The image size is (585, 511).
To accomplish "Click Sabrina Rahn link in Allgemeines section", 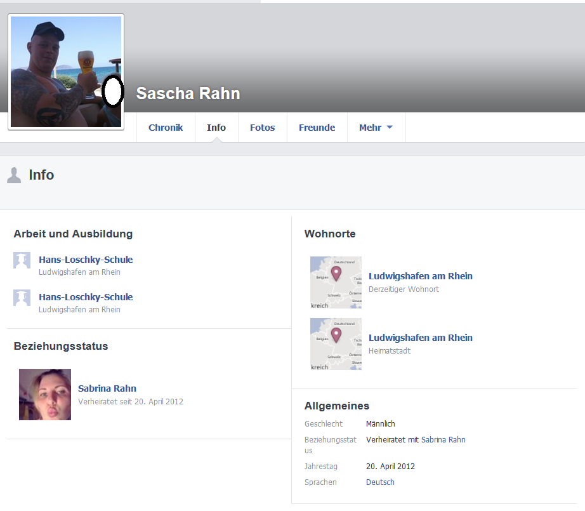I will [443, 439].
